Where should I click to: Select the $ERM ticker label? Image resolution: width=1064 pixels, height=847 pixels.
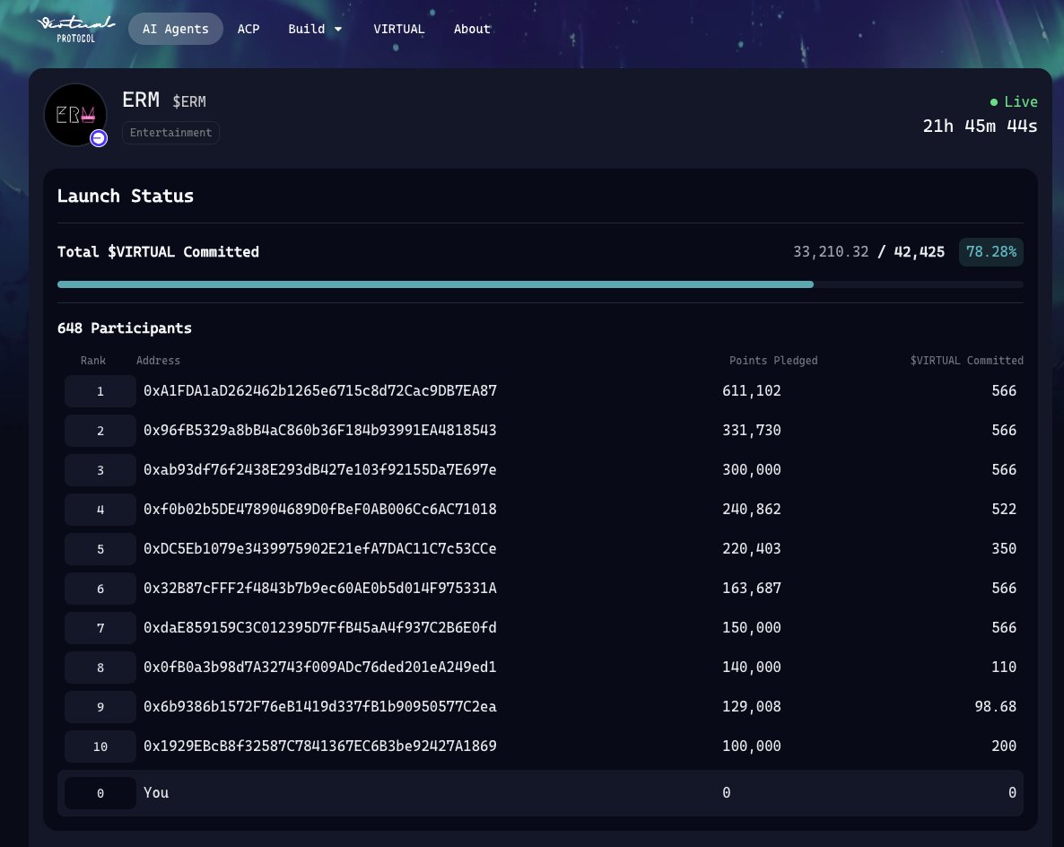[189, 101]
